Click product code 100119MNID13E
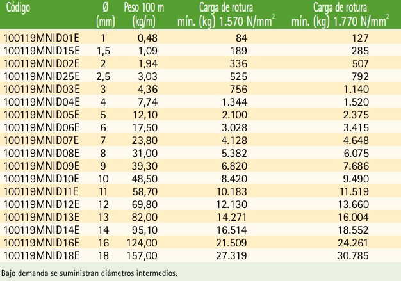Viewport: 401px width, 281px height. 42,217
